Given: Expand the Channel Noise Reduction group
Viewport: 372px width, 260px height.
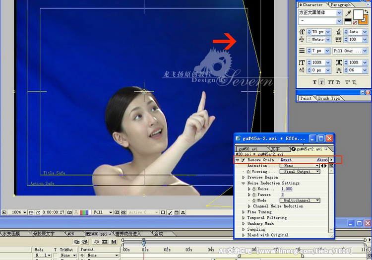Looking at the screenshot, I should (249, 206).
